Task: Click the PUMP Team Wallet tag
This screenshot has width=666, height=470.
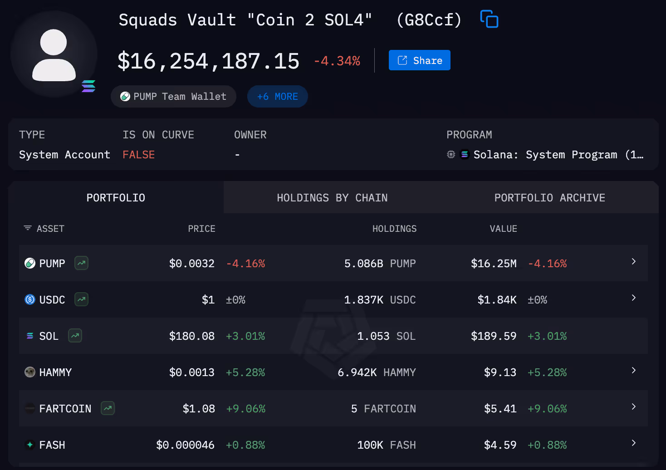Action: point(173,96)
